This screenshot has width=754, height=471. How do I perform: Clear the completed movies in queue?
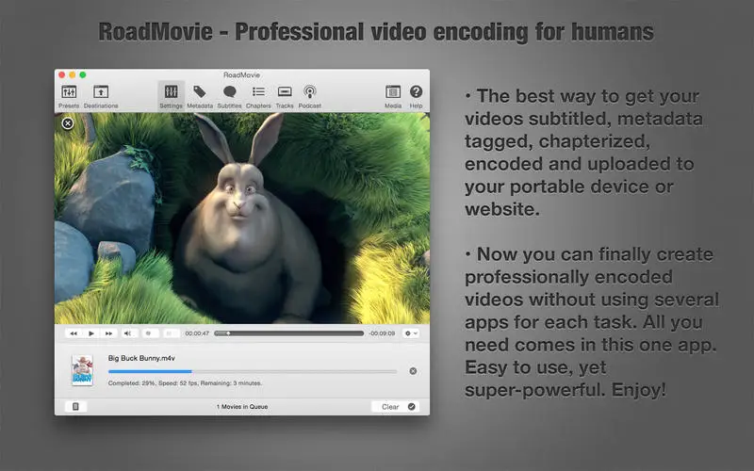pyautogui.click(x=395, y=407)
